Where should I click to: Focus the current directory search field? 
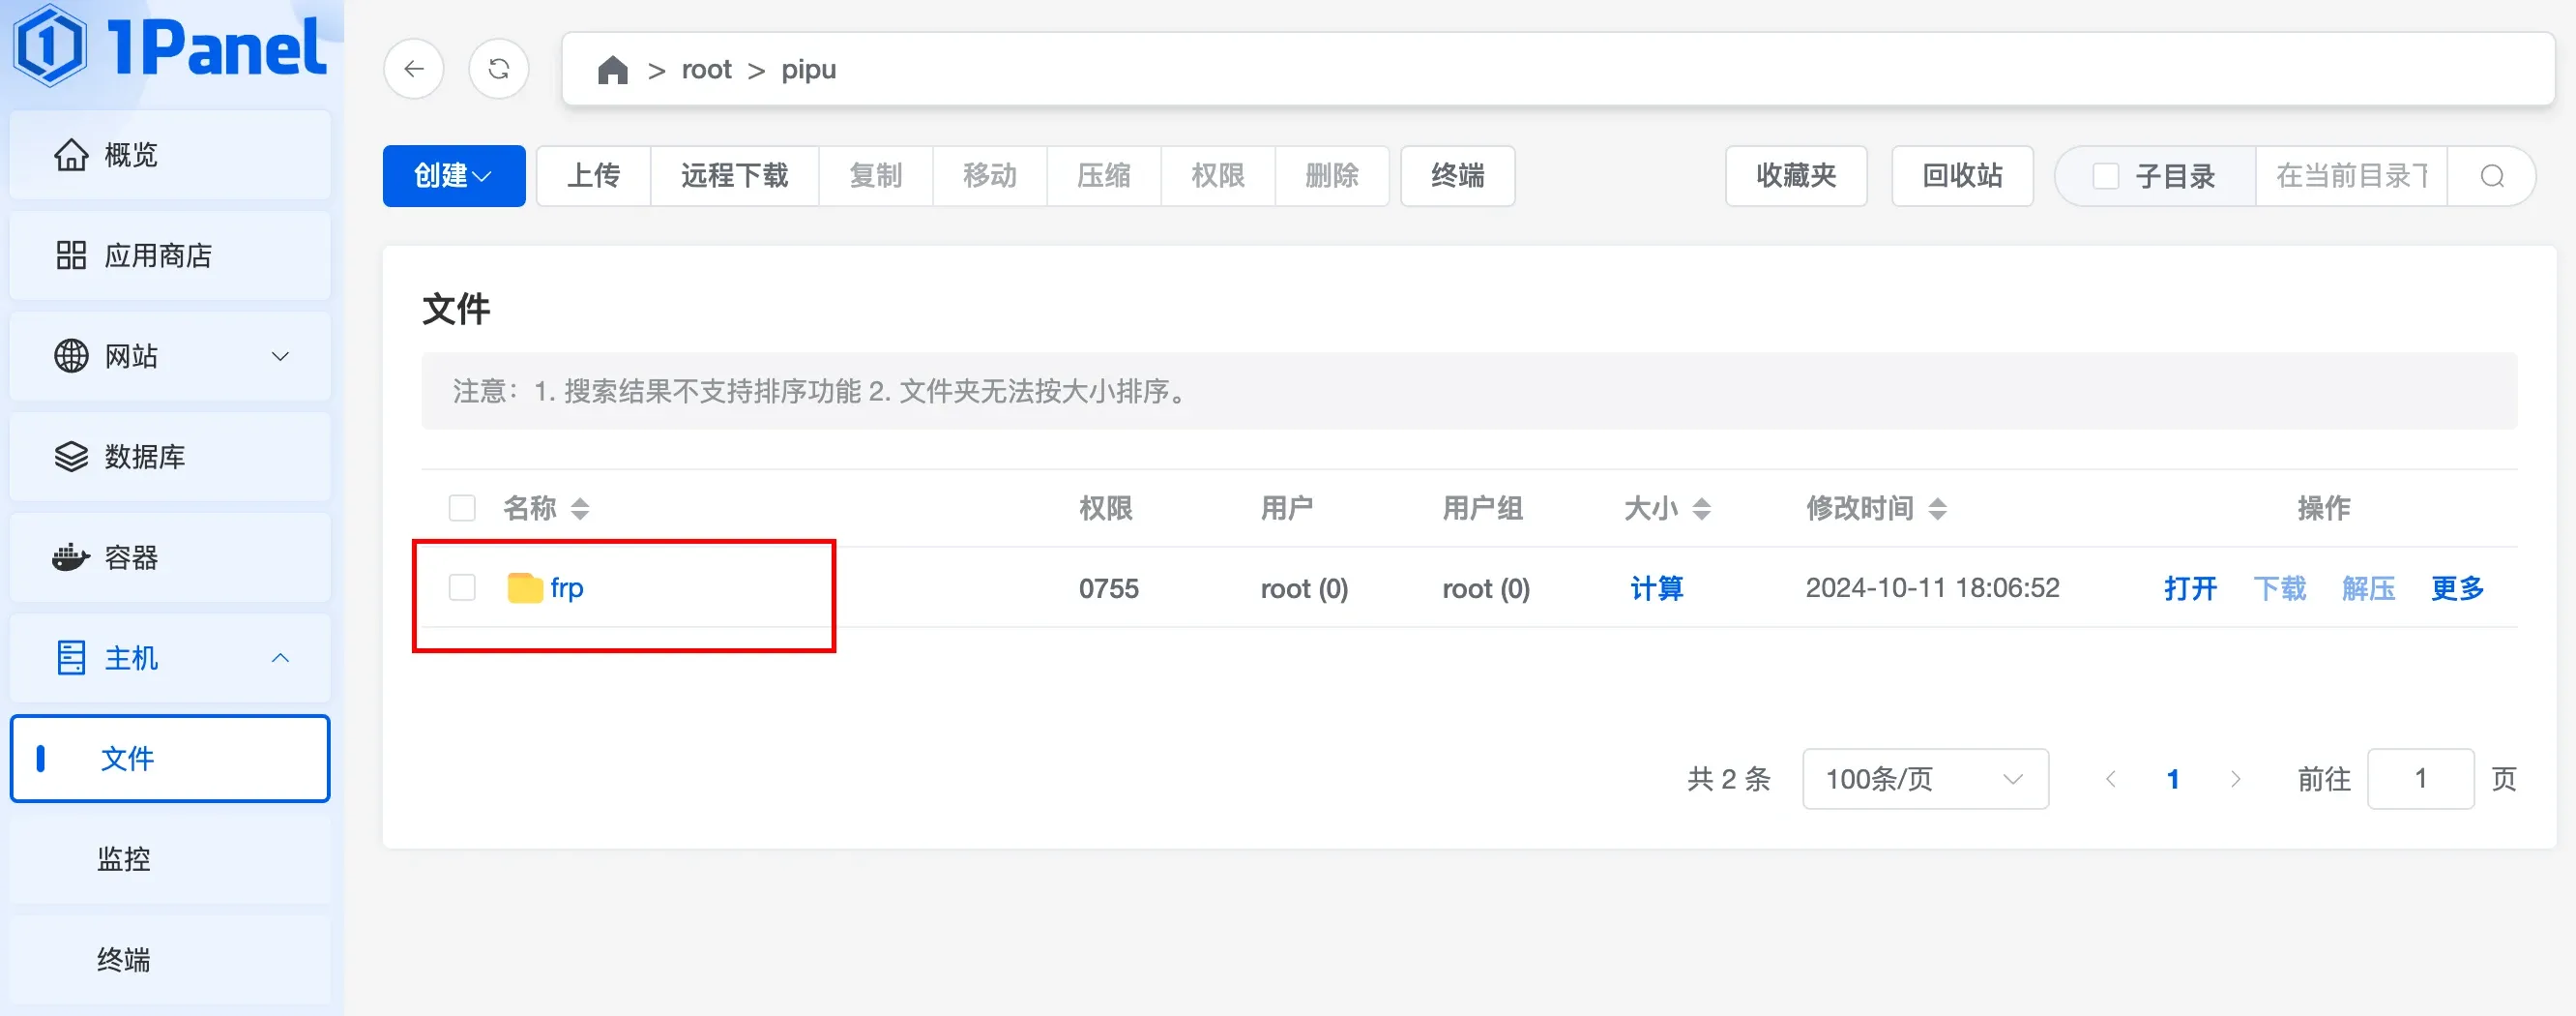pos(2351,176)
